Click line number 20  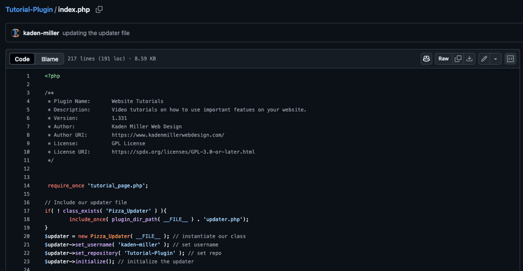tap(27, 236)
